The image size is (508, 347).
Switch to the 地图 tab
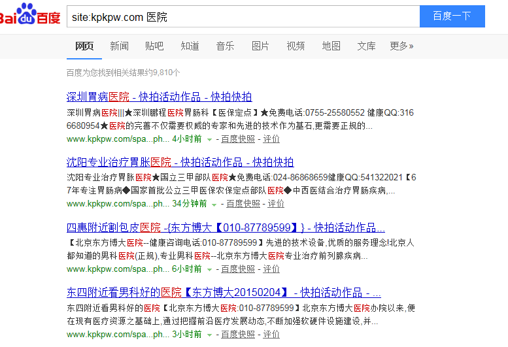coord(331,46)
